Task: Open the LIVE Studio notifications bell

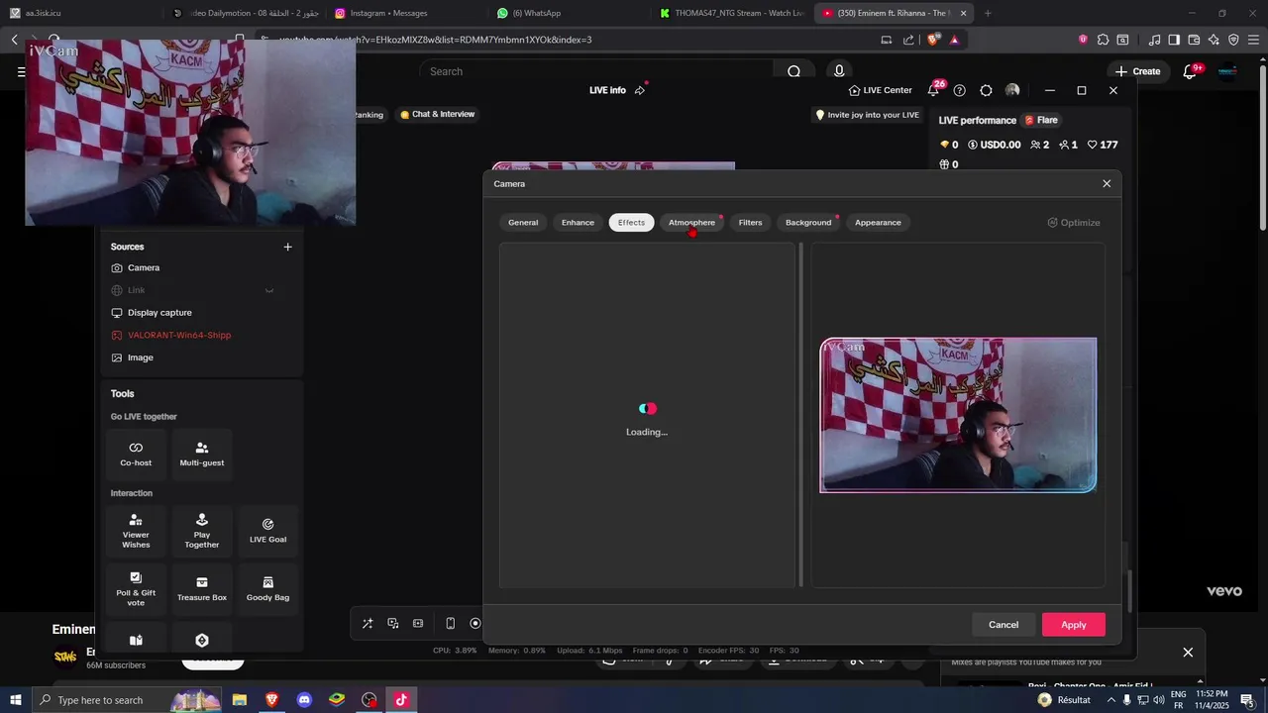Action: (933, 90)
